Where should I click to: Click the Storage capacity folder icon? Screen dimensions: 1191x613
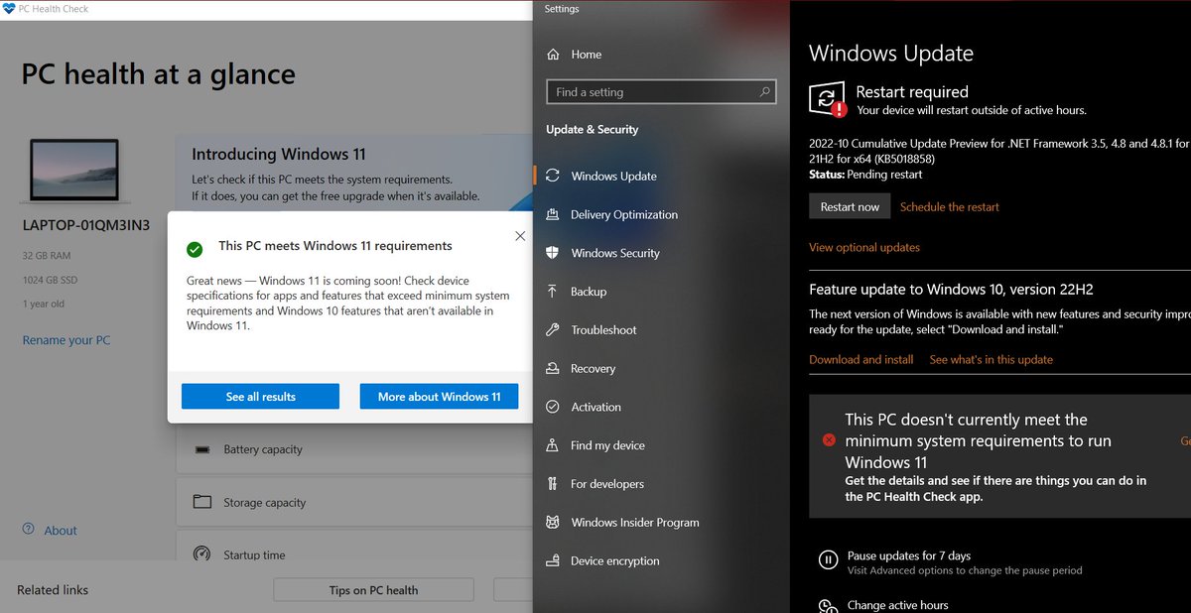tap(202, 502)
